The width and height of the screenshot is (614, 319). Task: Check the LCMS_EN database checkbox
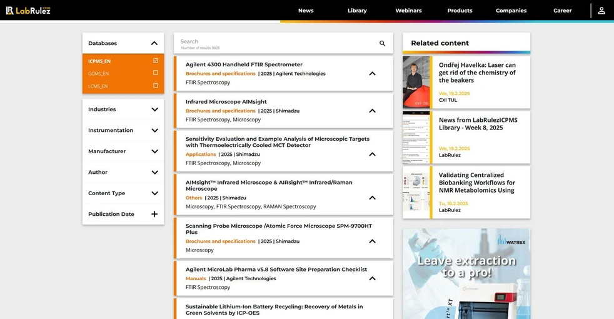[156, 86]
